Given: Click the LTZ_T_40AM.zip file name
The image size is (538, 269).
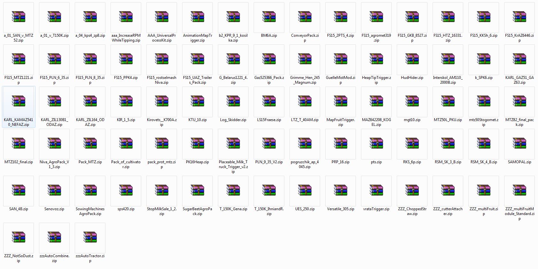Looking at the screenshot, I should click(305, 120).
